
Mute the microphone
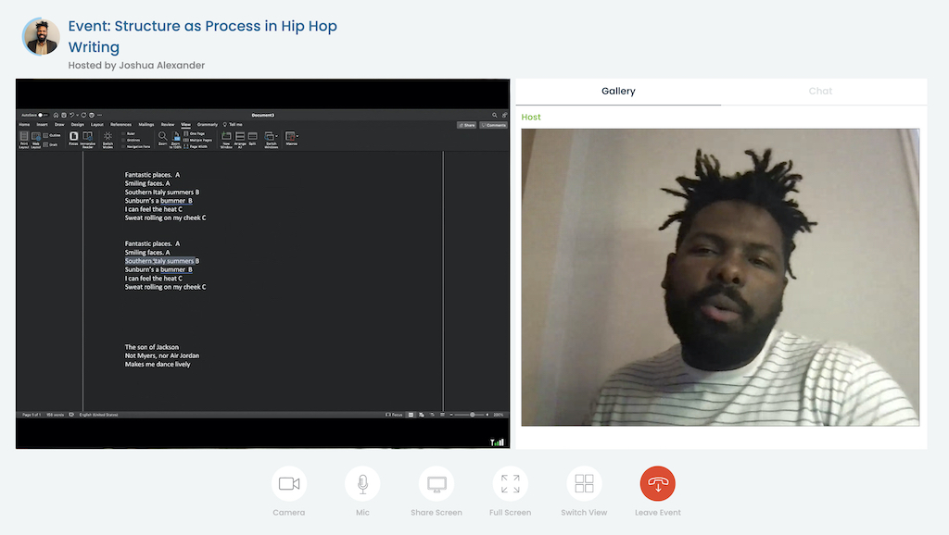362,483
